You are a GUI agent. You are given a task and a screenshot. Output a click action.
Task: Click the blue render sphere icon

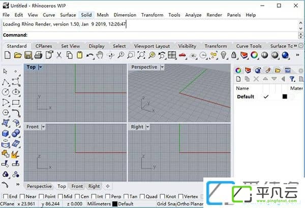click(285, 55)
